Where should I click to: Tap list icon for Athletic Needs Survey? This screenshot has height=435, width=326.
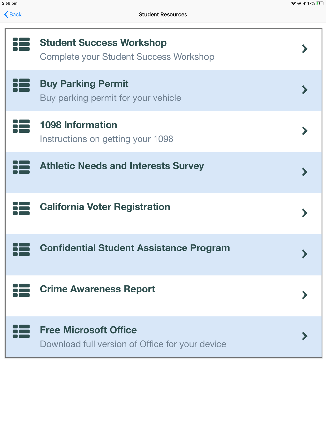[21, 167]
